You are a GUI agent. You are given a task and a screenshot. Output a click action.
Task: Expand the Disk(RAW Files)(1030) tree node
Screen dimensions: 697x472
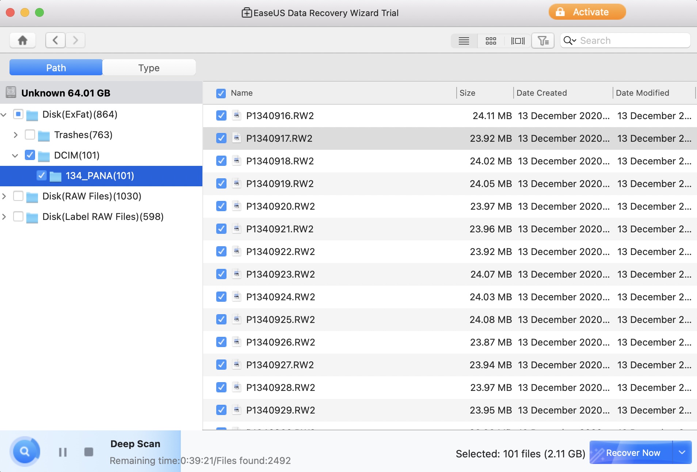[4, 197]
